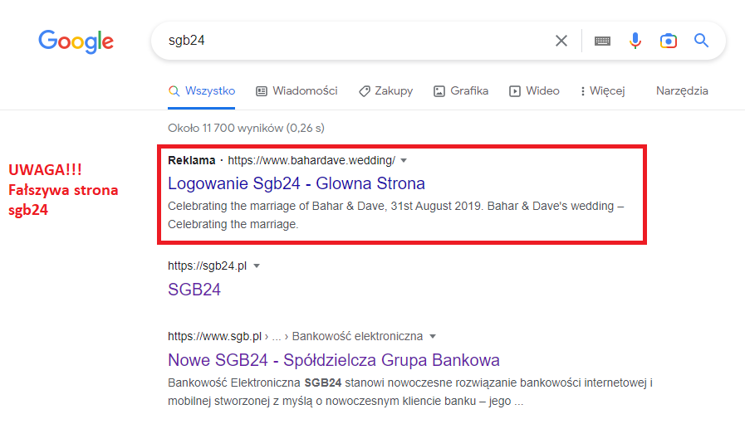Start voice search with microphone icon
The height and width of the screenshot is (424, 745).
tap(635, 41)
